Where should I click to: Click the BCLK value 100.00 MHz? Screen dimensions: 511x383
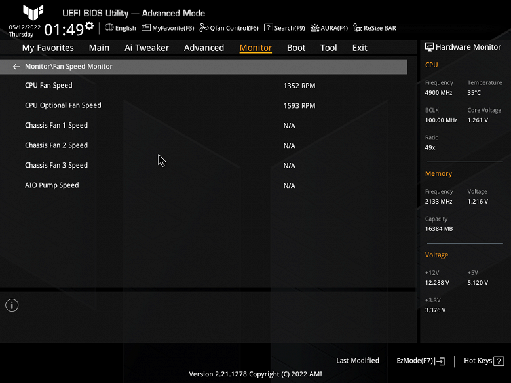click(441, 120)
